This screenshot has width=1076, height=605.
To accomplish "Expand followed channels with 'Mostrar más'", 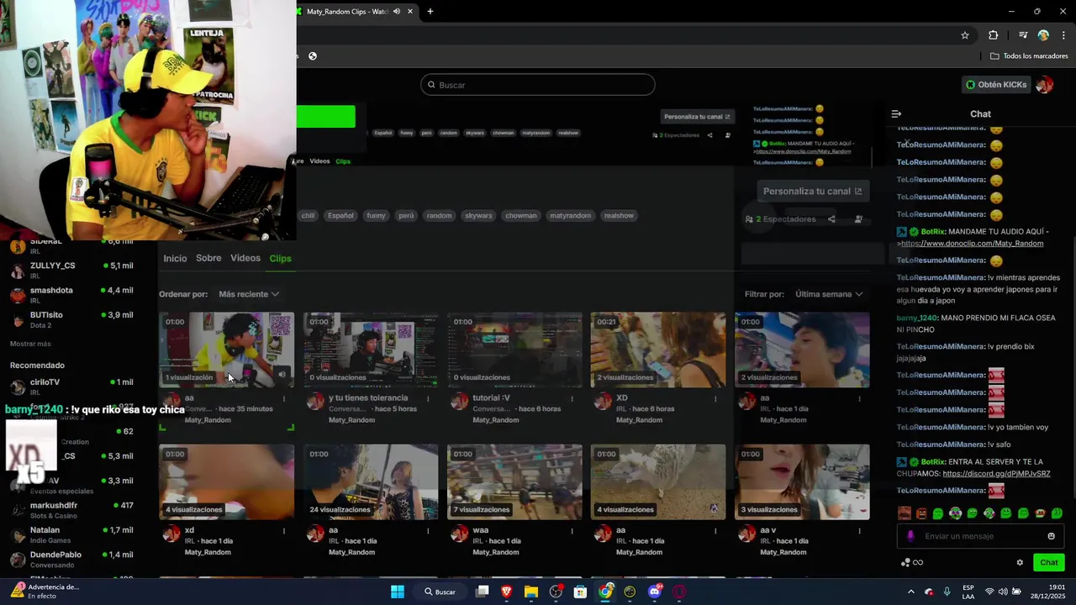I will point(30,344).
